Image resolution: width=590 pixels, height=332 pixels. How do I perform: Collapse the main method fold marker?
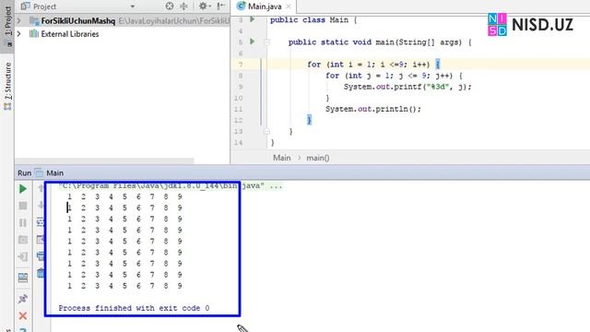click(266, 41)
